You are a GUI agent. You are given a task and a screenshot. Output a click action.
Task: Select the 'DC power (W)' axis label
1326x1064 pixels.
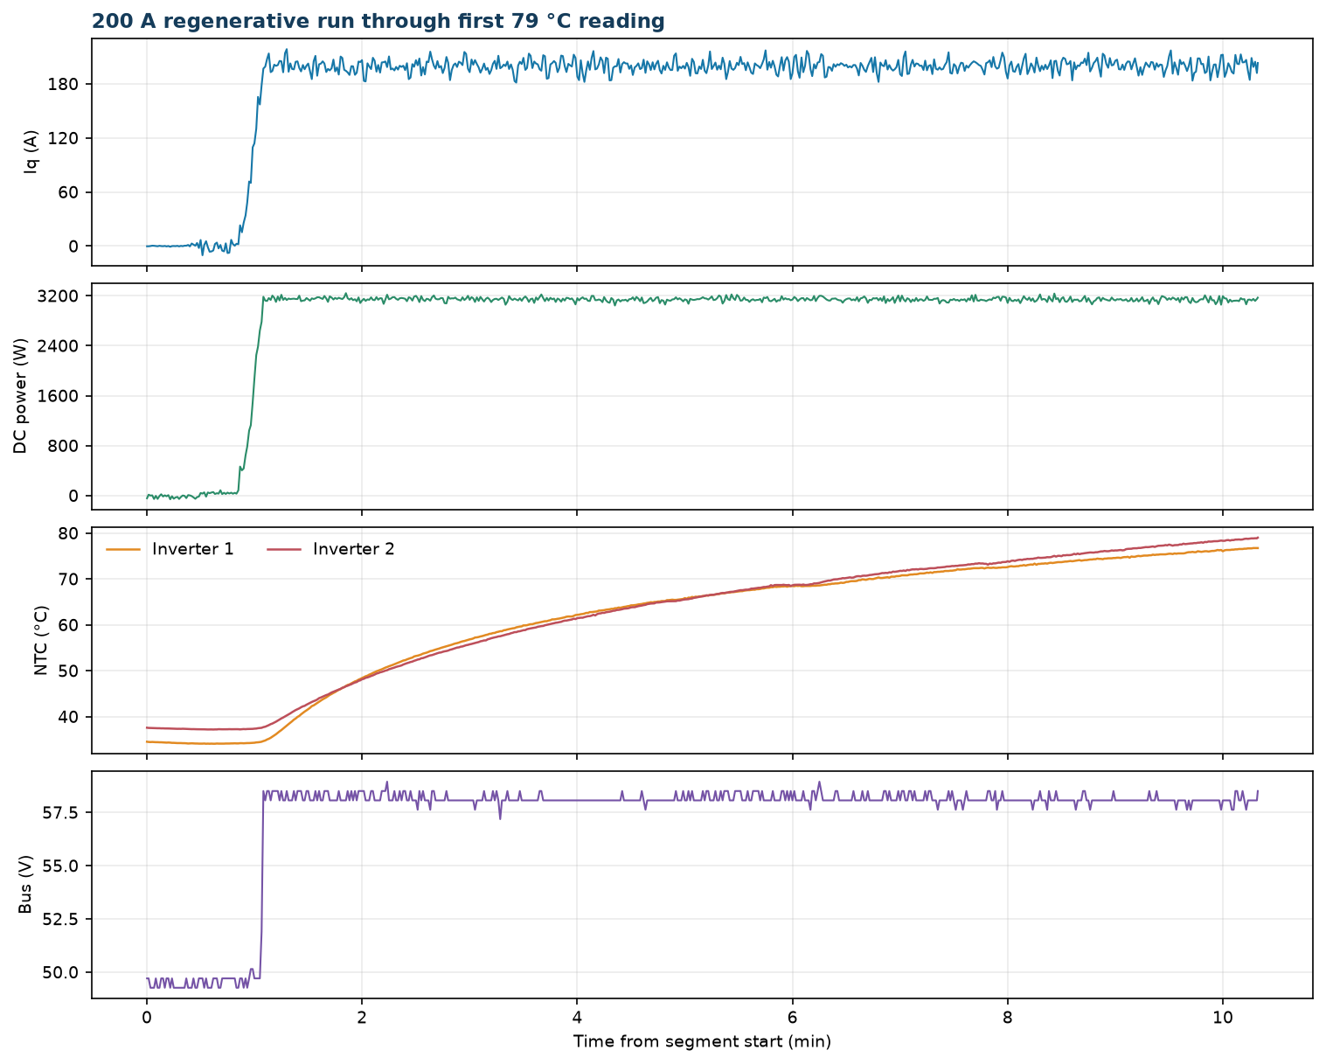tap(21, 396)
